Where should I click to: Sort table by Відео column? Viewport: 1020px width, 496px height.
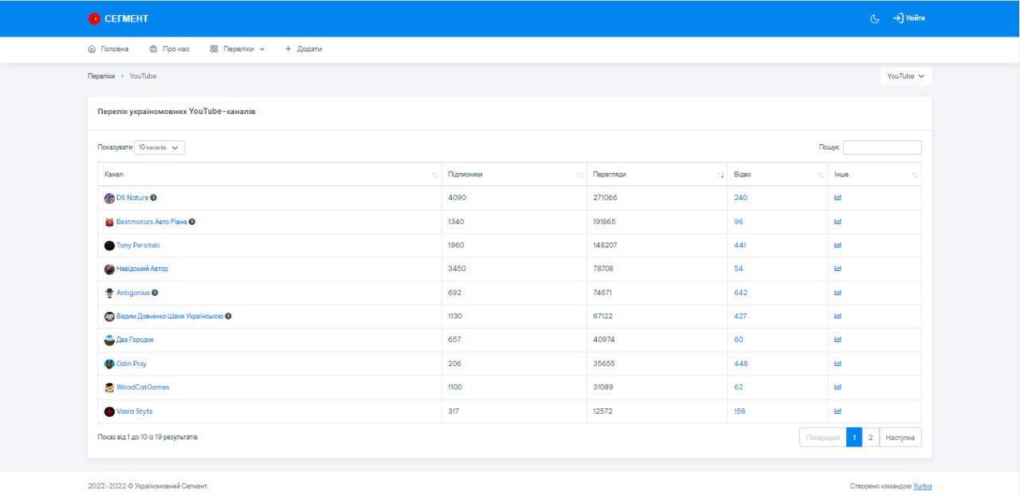(x=778, y=175)
